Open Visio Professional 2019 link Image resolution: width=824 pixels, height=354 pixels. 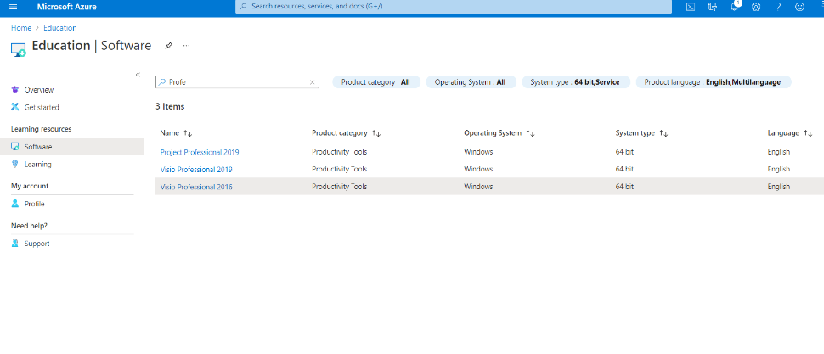(x=196, y=170)
